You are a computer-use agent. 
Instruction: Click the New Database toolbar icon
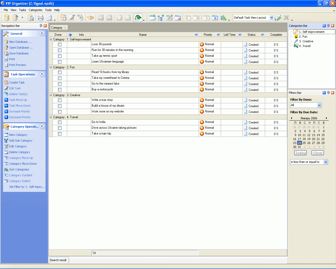[7, 18]
